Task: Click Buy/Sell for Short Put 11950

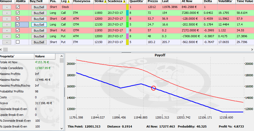Action: point(39,30)
